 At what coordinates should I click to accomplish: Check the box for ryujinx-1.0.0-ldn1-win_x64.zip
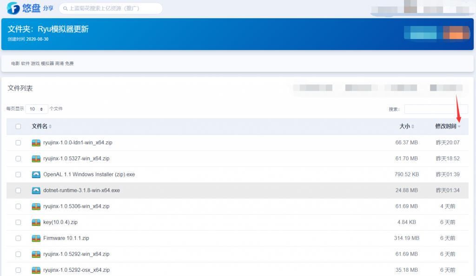click(x=18, y=143)
